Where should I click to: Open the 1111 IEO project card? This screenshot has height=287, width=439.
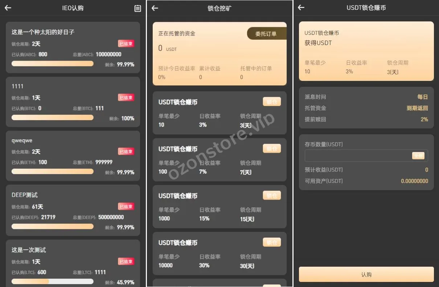click(73, 102)
